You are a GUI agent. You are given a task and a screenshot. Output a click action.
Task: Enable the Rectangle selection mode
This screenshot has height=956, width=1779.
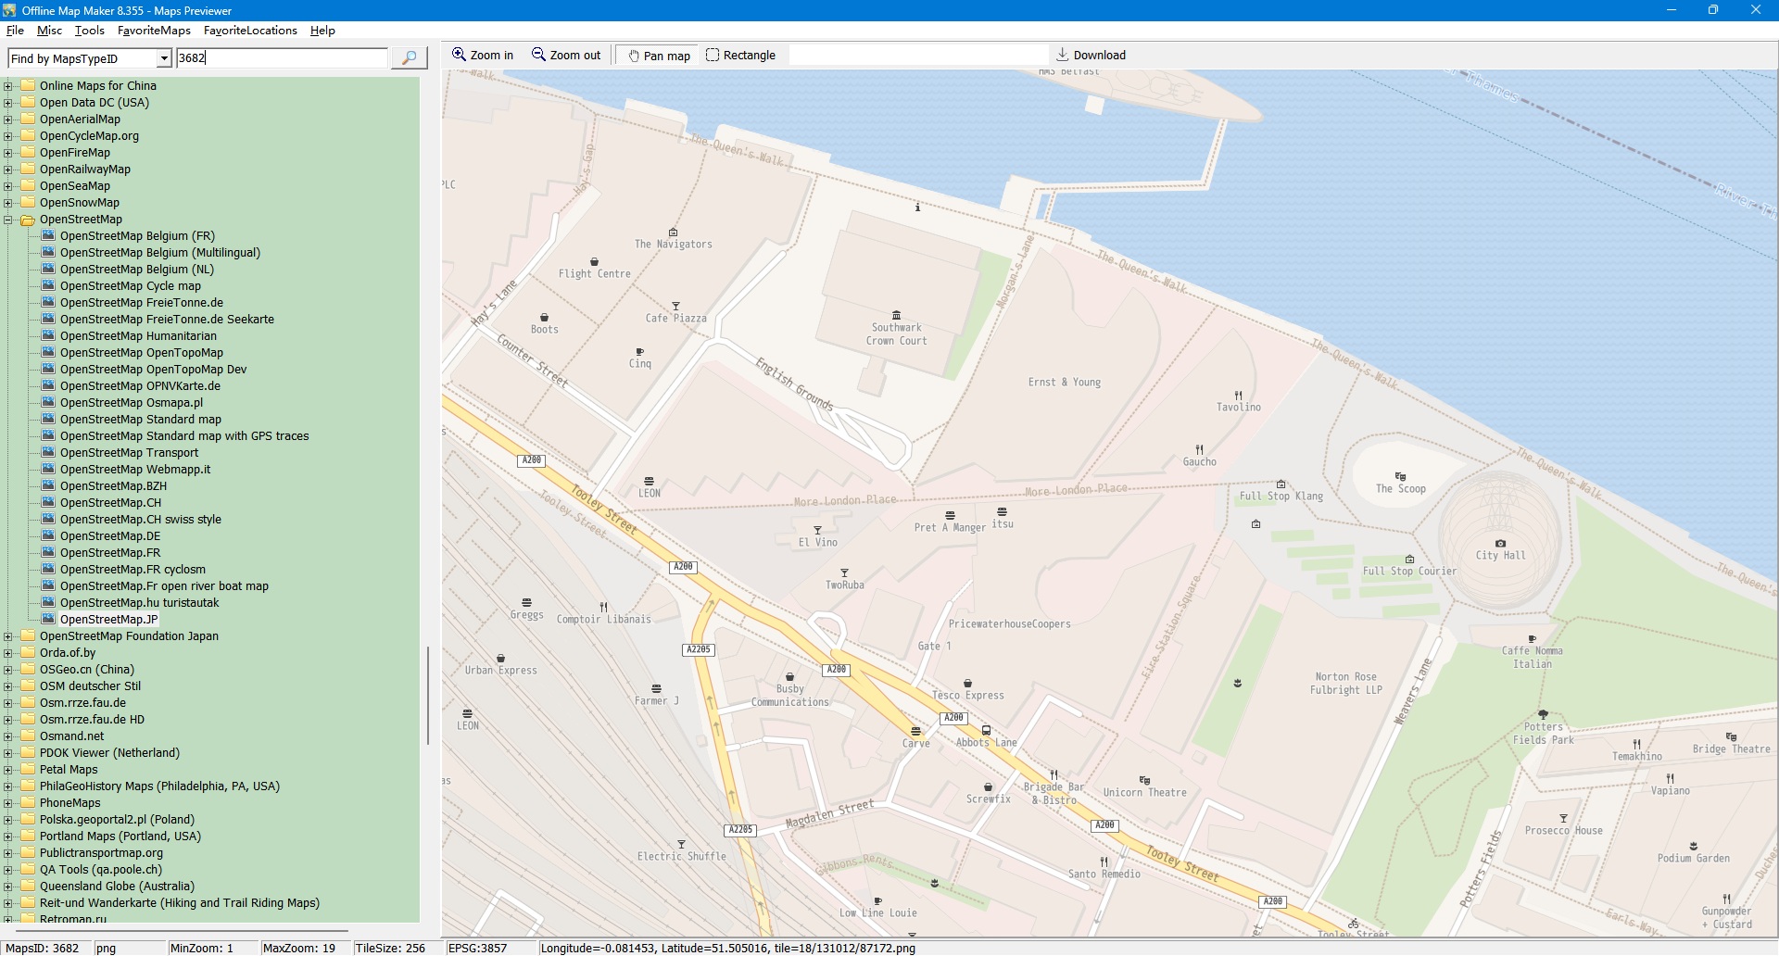[740, 55]
